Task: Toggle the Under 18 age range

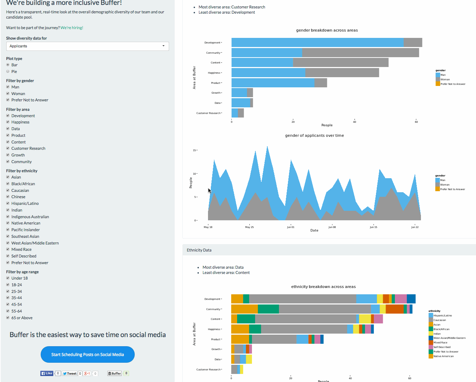Action: 8,278
